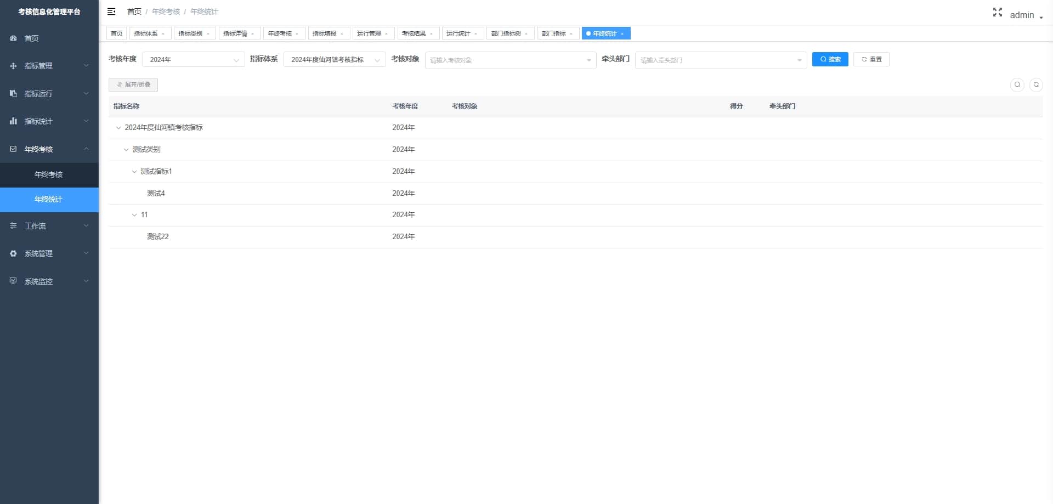
Task: Close the 指标体系 tab
Action: coord(163,34)
